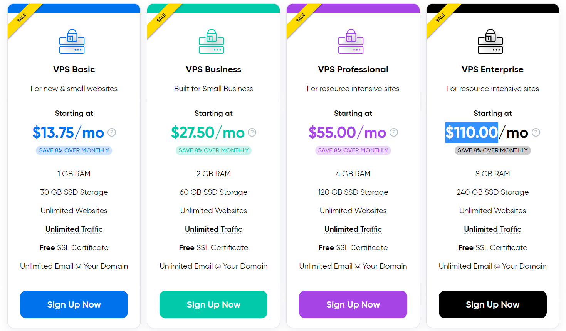Click the VPS Basic server lock icon

(x=72, y=41)
